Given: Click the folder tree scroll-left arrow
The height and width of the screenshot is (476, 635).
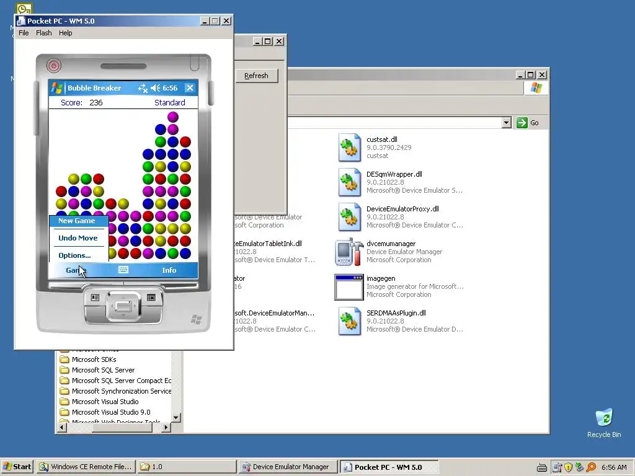Looking at the screenshot, I should (x=63, y=427).
